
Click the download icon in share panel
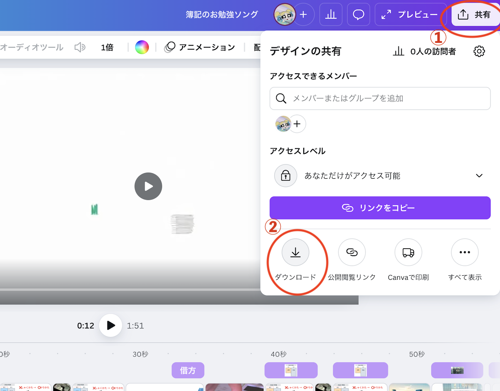pyautogui.click(x=295, y=252)
